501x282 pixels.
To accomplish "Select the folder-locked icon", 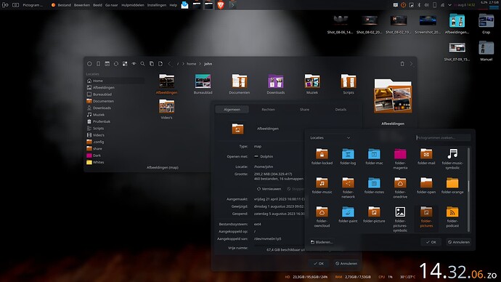I will coord(322,157).
